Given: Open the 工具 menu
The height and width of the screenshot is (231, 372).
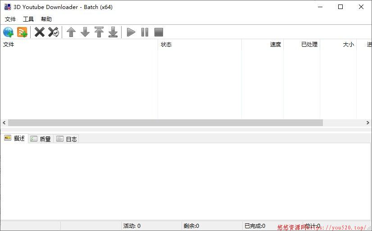Looking at the screenshot, I should click(28, 19).
